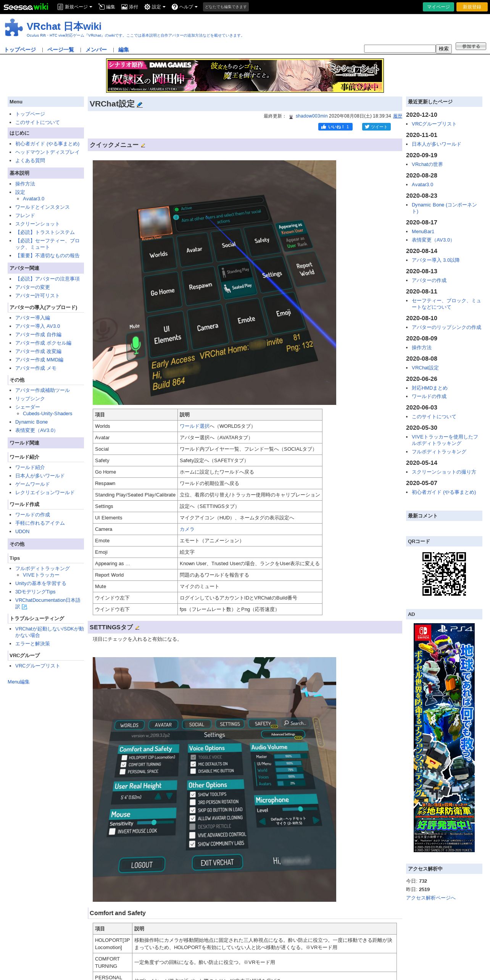Open the Menu編集 link
This screenshot has height=980, width=490.
pyautogui.click(x=19, y=682)
